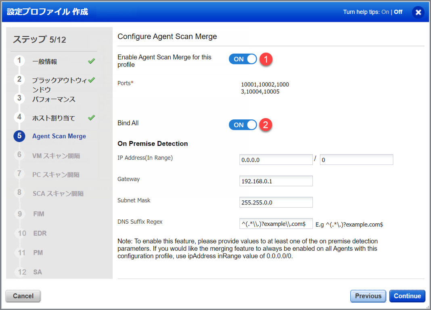Viewport: 431px width, 310px height.
Task: Click the Gateway input field
Action: pyautogui.click(x=276, y=181)
